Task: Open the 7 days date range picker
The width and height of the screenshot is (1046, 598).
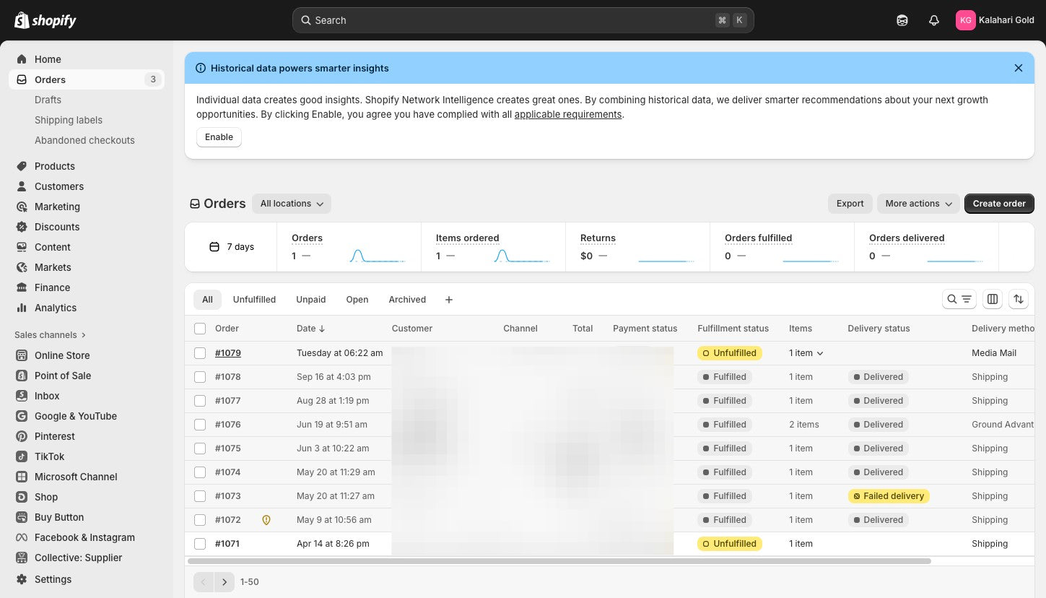Action: point(231,247)
